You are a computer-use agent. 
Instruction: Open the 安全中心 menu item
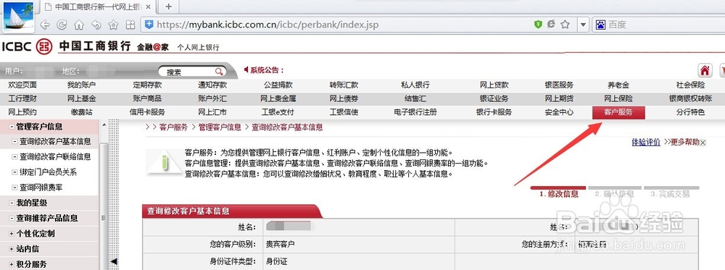click(x=559, y=112)
